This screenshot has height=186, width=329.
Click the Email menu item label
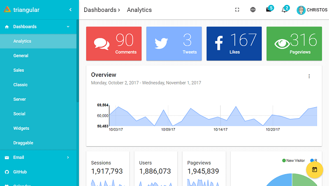19,157
